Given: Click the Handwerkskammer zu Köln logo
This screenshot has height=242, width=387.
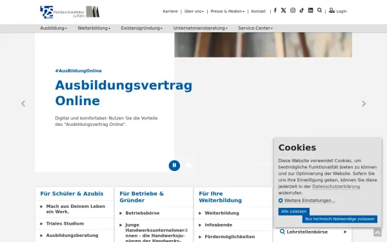Looking at the screenshot, I should pos(70,12).
